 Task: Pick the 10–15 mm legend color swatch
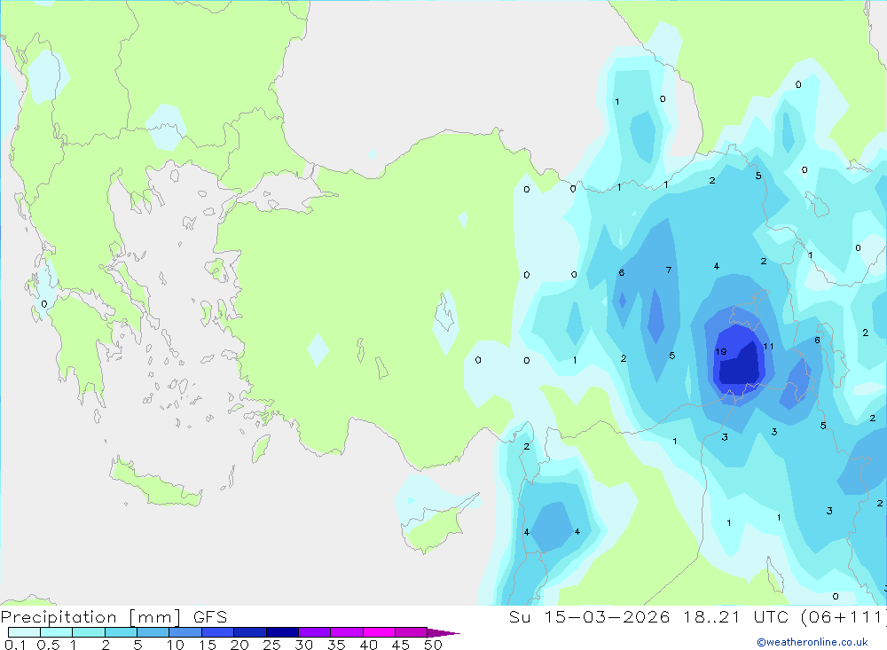(185, 632)
